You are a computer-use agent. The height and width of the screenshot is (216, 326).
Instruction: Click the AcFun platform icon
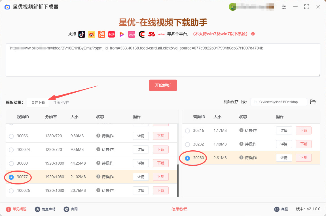161,34
